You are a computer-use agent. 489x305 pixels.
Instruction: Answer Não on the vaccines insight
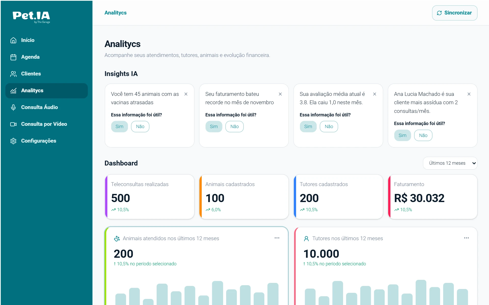[x=140, y=127]
